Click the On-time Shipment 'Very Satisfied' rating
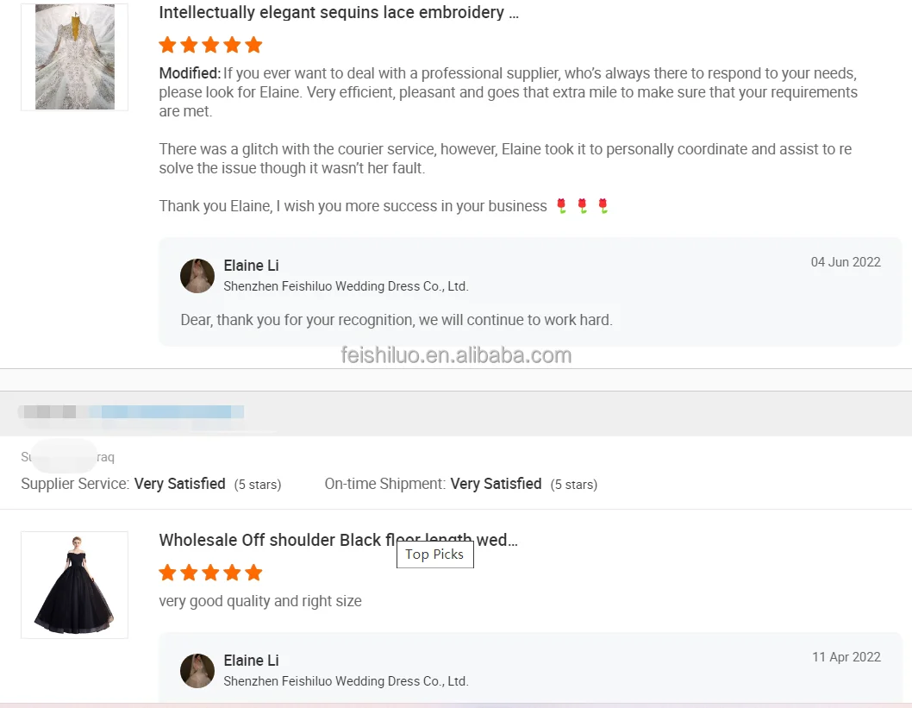The height and width of the screenshot is (708, 912). [496, 484]
